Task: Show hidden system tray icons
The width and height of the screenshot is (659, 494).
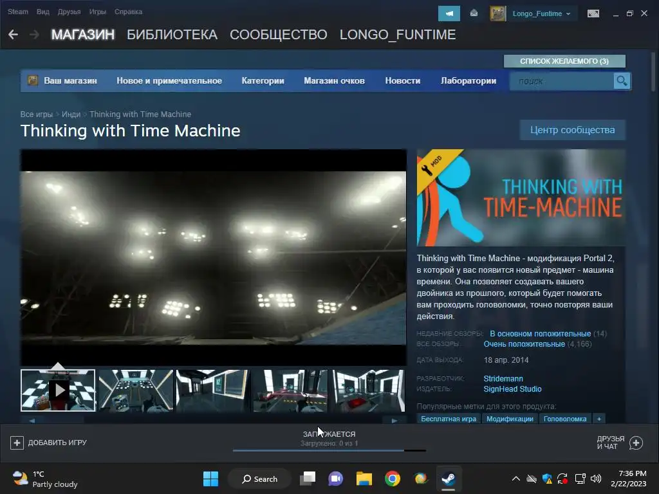Action: (x=515, y=479)
